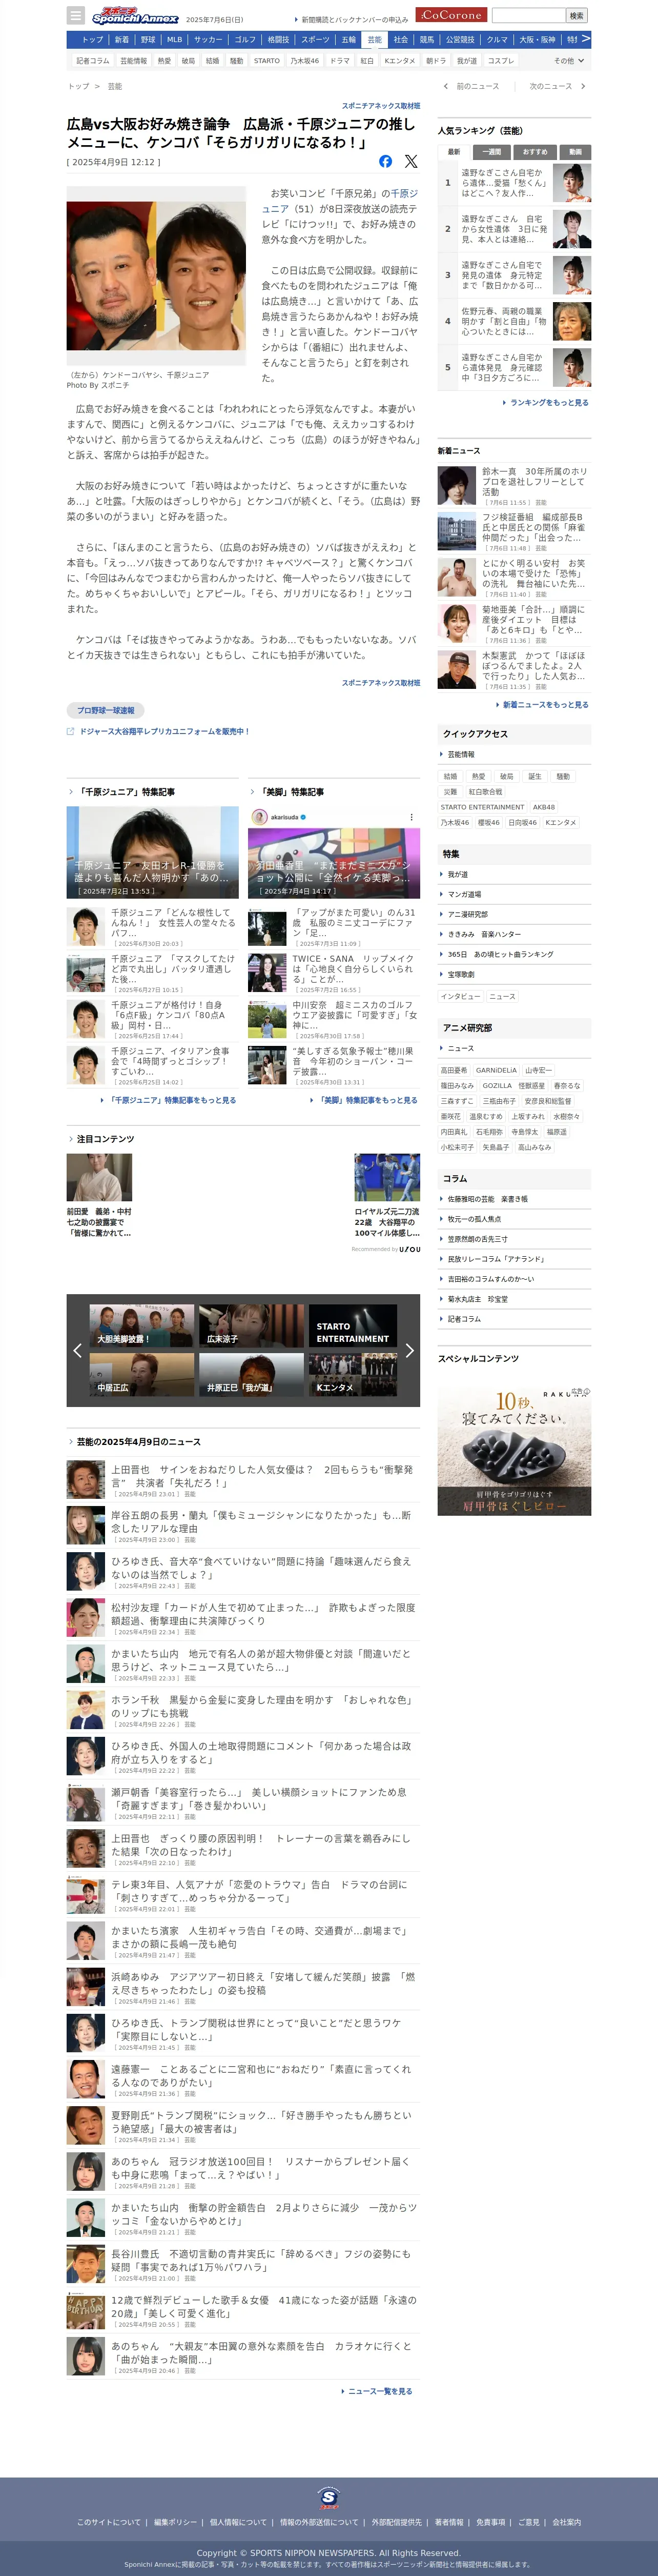
Task: Share article via Facebook icon
Action: [x=385, y=161]
